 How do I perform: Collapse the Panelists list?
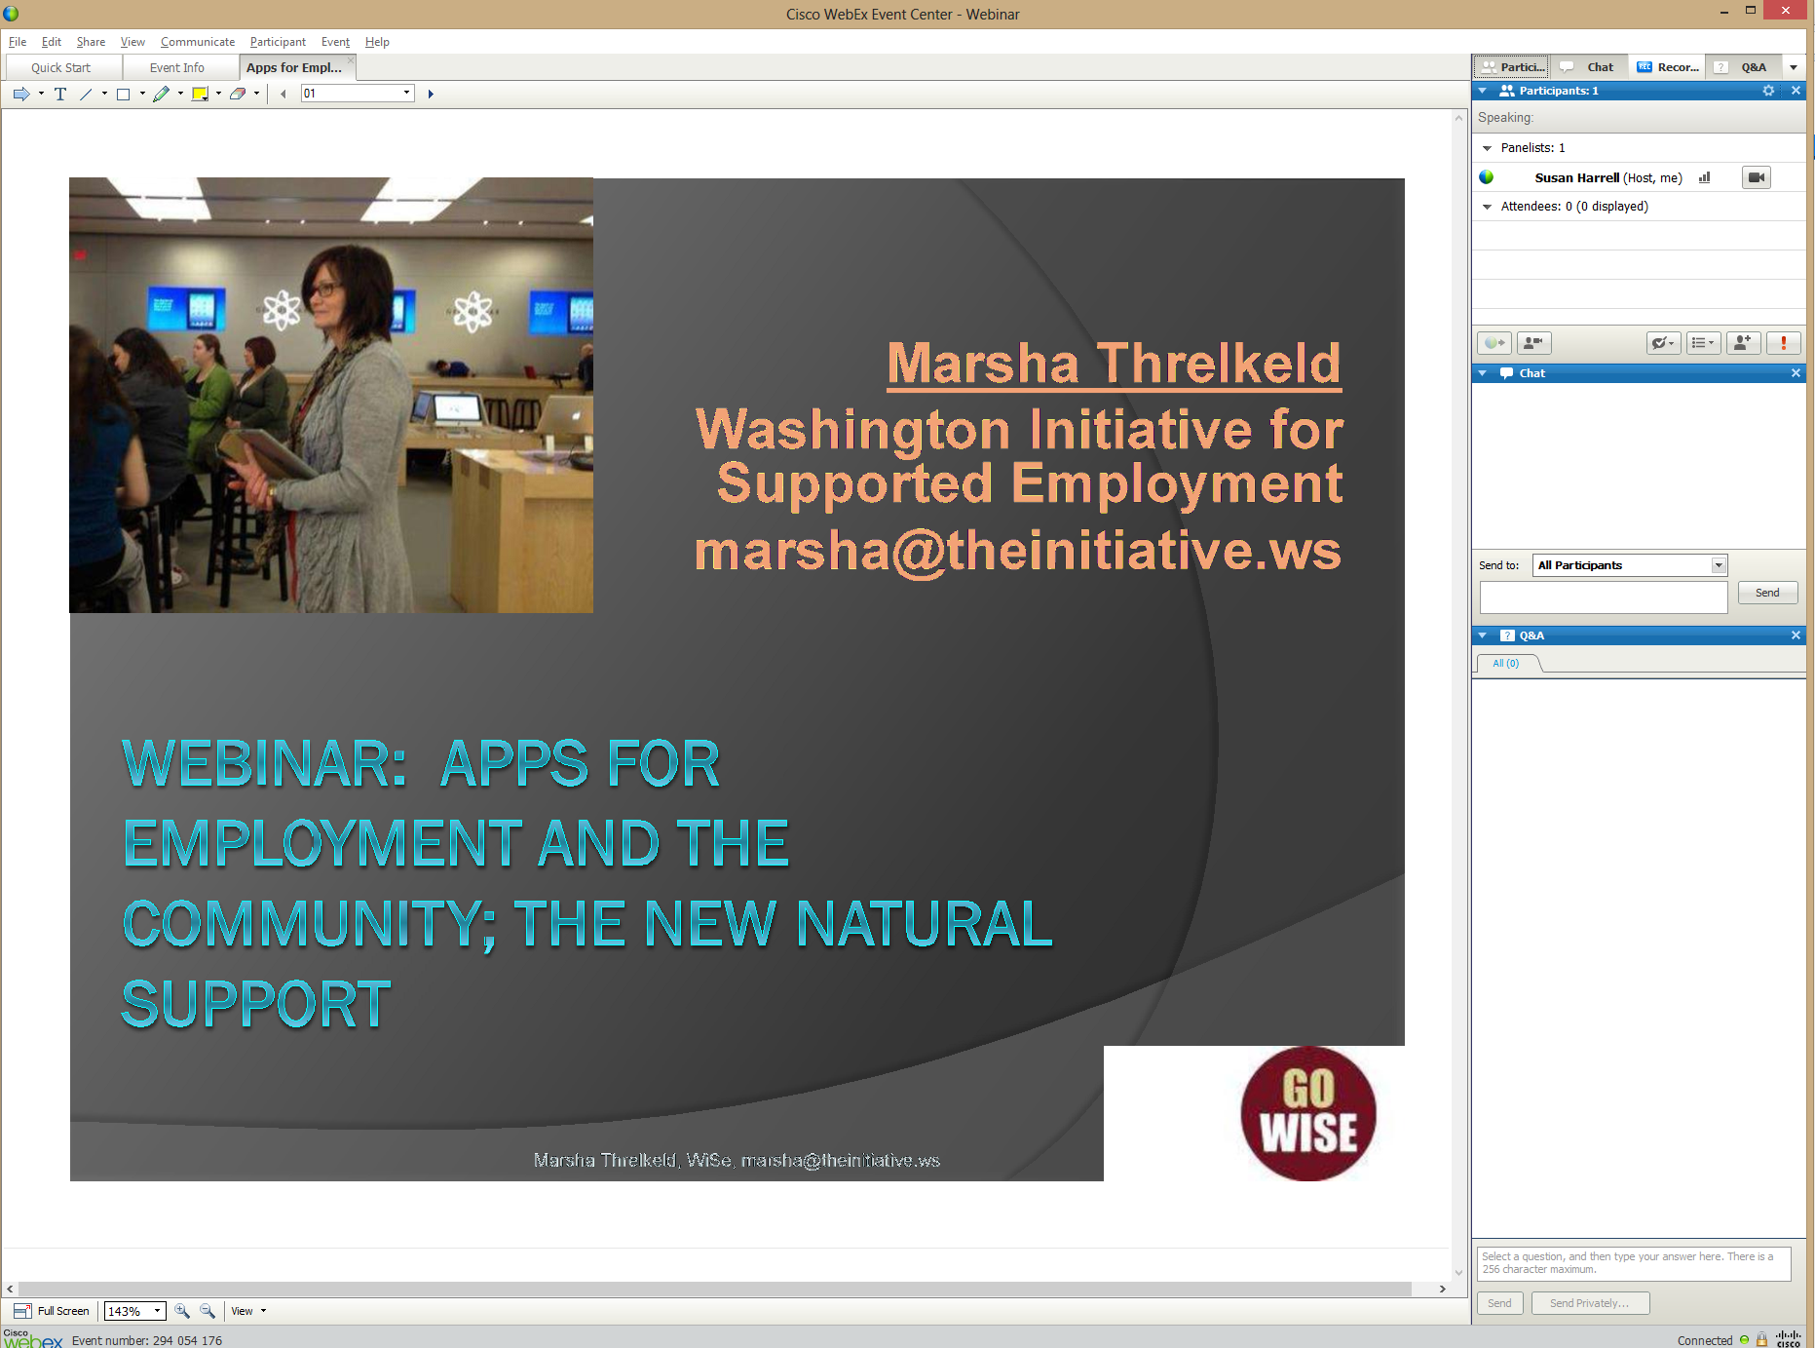tap(1487, 148)
